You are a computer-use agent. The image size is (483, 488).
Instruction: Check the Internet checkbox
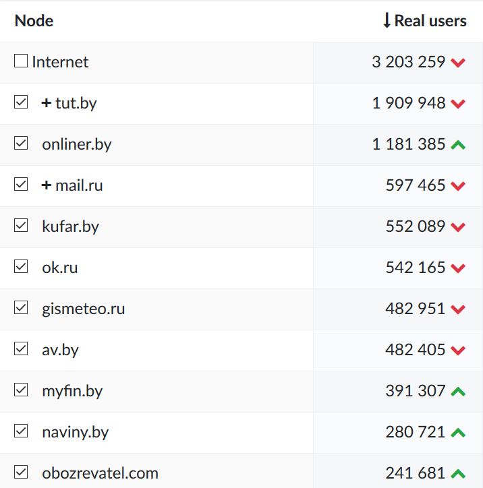pyautogui.click(x=21, y=61)
